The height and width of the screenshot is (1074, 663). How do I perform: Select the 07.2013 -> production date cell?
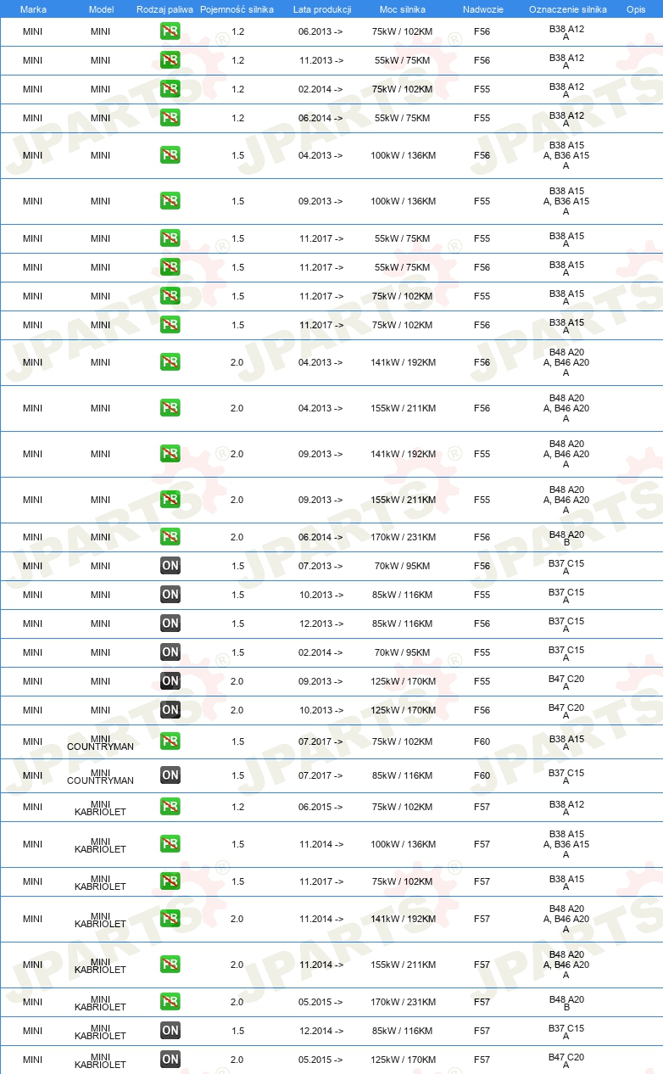[321, 566]
